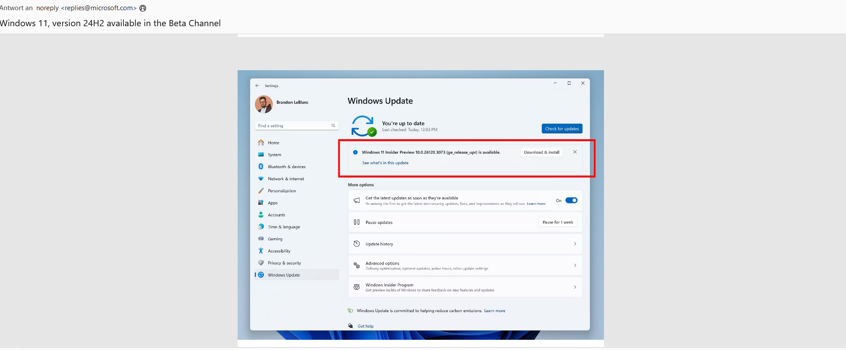Click the Windows Update sidebar icon

[261, 275]
